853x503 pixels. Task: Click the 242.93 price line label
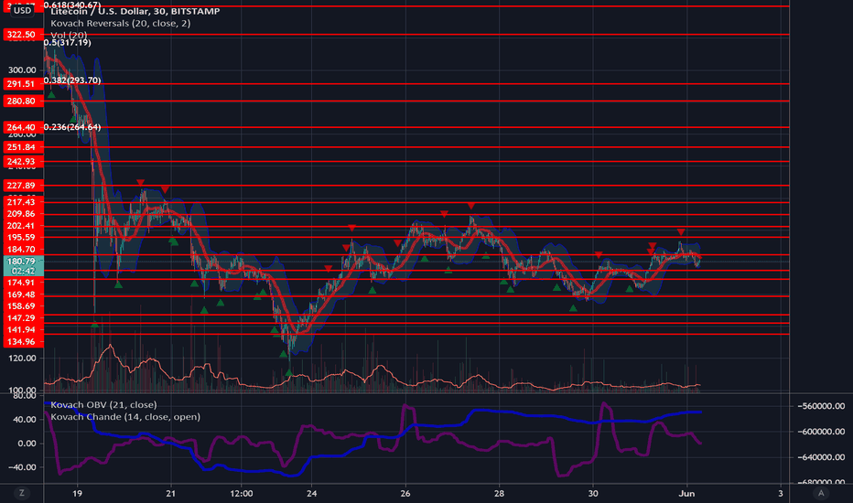tap(23, 162)
